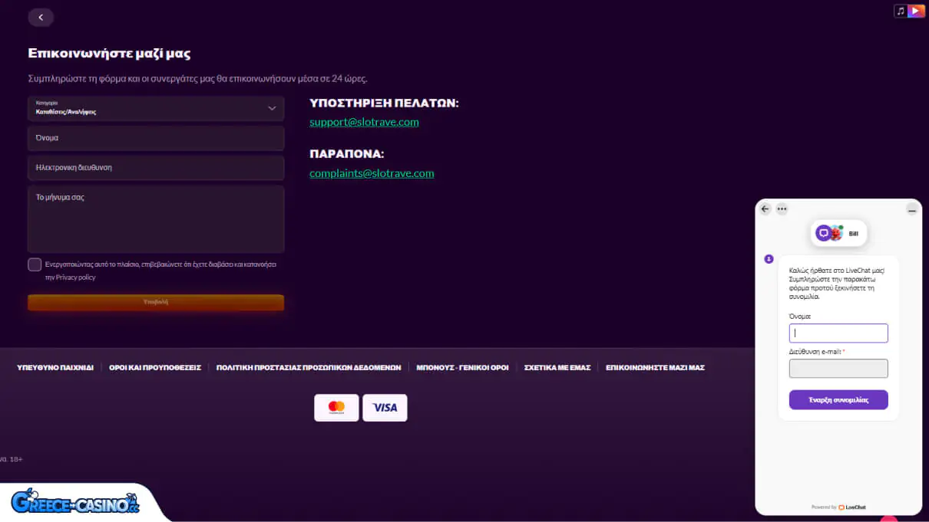Image resolution: width=929 pixels, height=522 pixels.
Task: Click the Υποβολή submit button
Action: pyautogui.click(x=156, y=302)
